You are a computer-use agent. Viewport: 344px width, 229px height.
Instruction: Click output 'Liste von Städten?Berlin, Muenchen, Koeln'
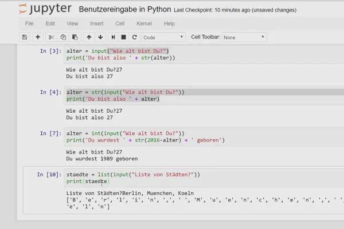tap(130, 194)
